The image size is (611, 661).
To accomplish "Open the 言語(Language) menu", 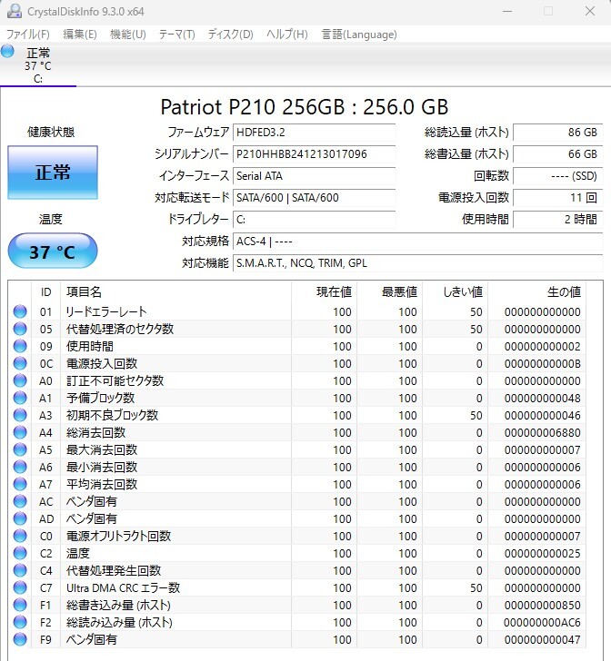I will 359,35.
